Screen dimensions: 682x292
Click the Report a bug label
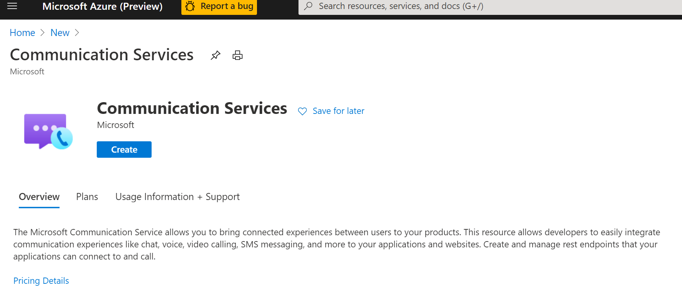coord(227,6)
